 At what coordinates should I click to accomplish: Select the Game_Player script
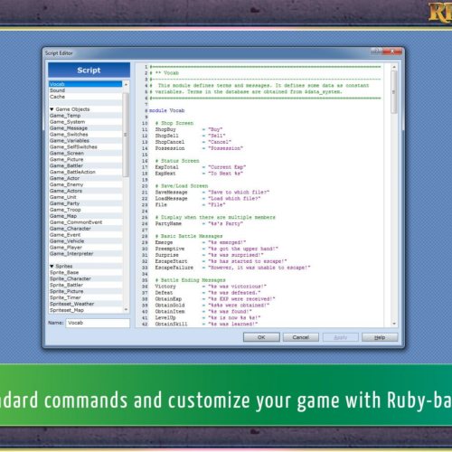point(86,248)
